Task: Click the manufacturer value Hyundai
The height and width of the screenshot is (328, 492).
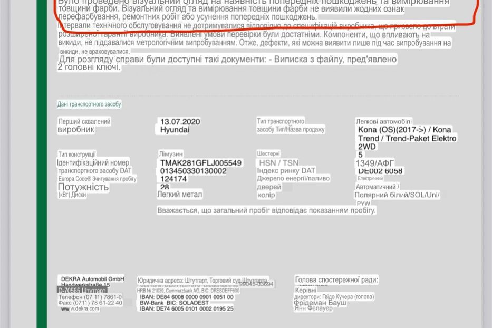Action: 175,130
